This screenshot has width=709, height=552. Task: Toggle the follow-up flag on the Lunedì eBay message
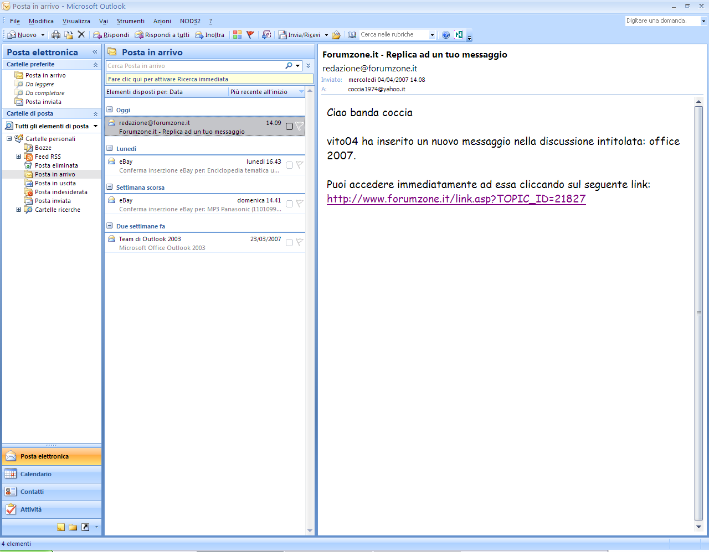coord(299,165)
